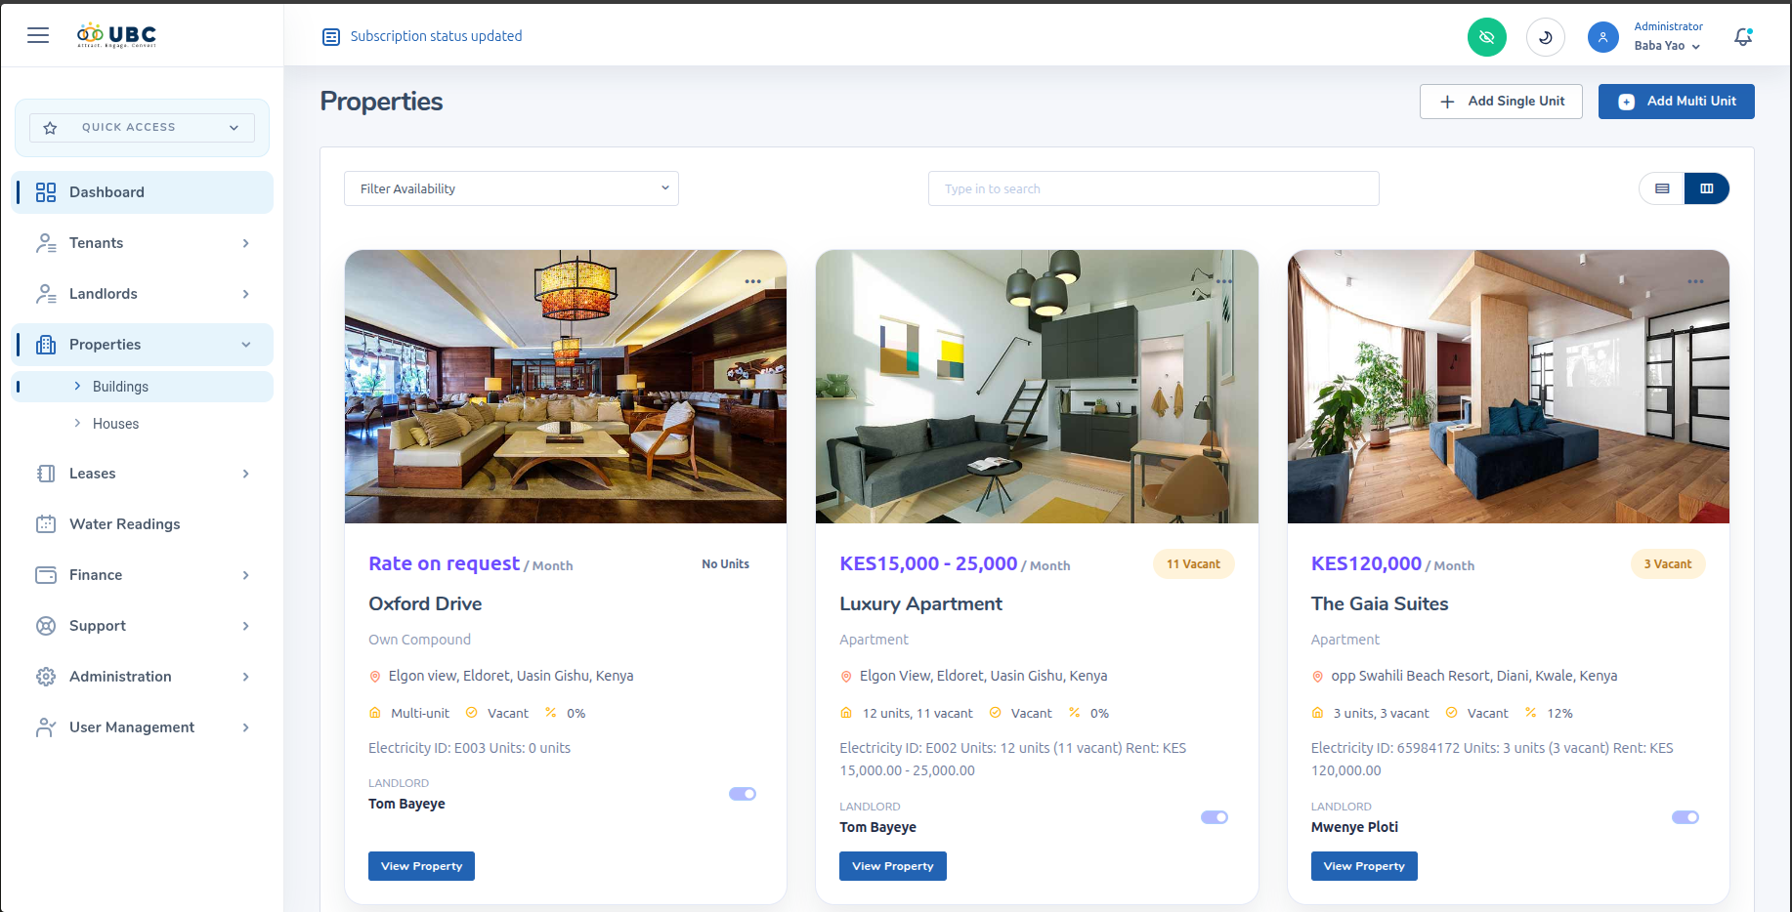The width and height of the screenshot is (1792, 912).
Task: Select the User Management icon
Action: (45, 726)
